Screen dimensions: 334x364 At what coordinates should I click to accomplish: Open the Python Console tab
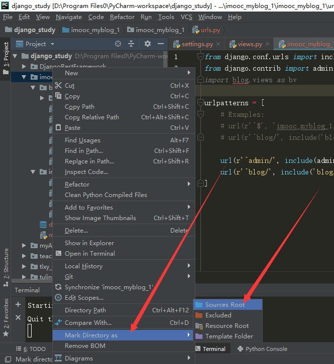262,348
